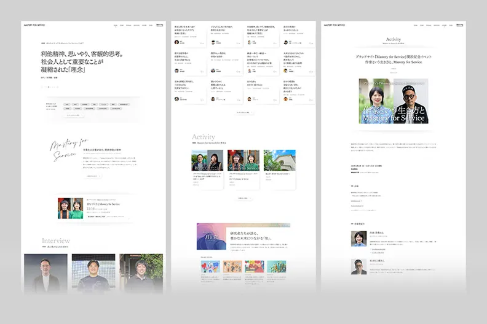
Task: Click the more button below Activity cards
Action: click(x=243, y=198)
